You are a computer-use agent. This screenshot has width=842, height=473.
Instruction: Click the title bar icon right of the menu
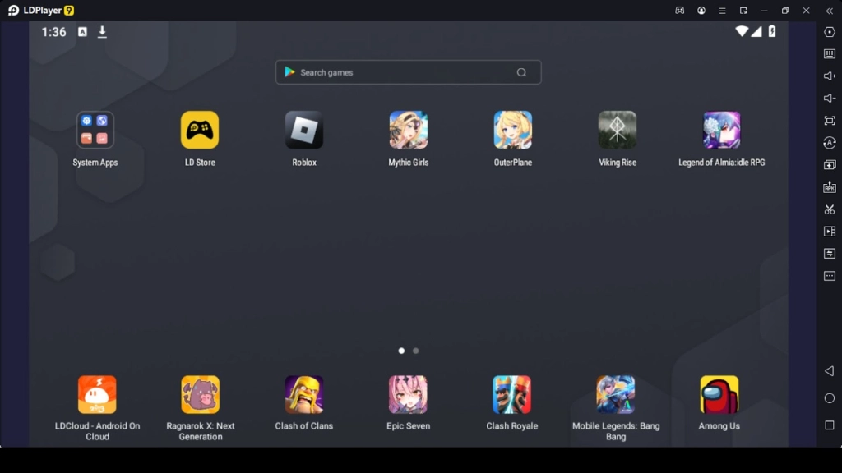coord(743,10)
